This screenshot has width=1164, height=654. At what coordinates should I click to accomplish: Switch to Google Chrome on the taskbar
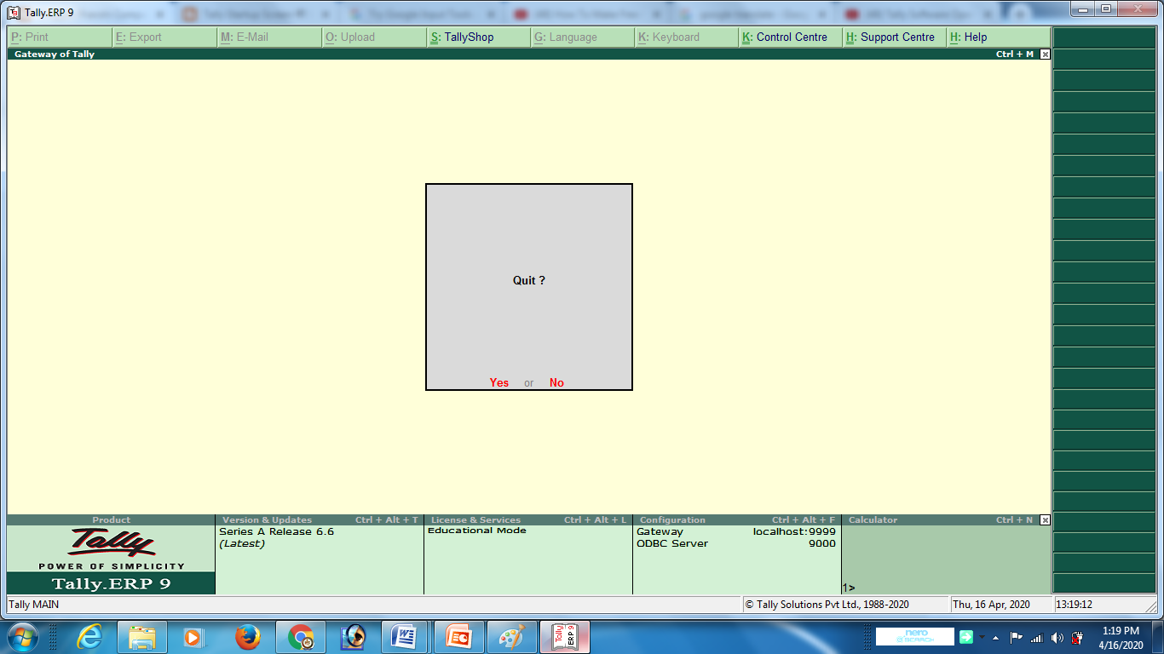300,637
